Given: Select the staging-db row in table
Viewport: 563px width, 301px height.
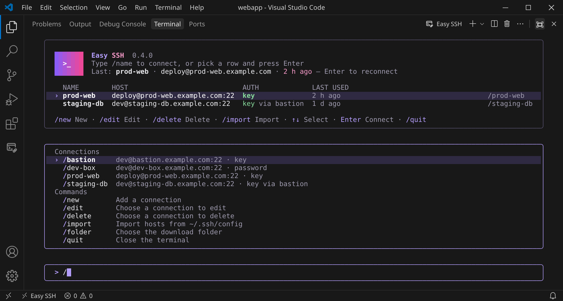Looking at the screenshot, I should pos(294,104).
